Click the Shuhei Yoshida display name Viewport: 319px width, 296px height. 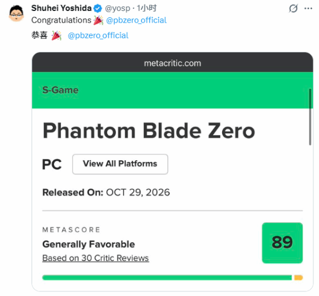coord(61,8)
